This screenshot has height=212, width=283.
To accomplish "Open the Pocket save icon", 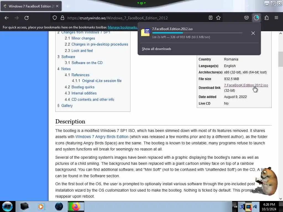I will [x=247, y=18].
